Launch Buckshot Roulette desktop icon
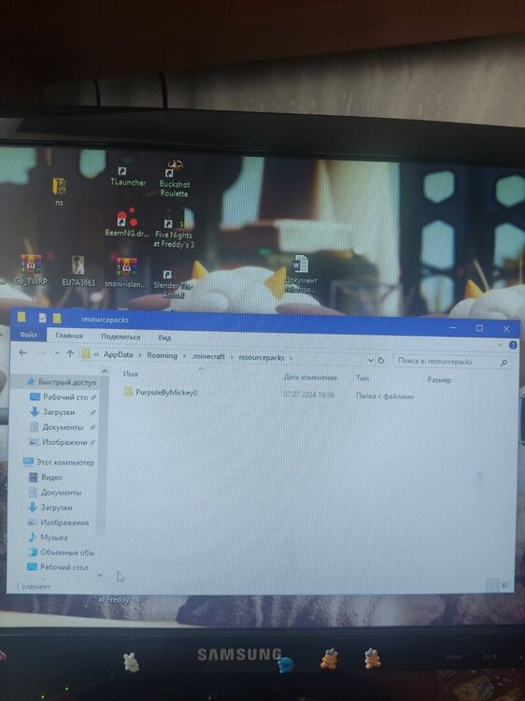 point(174,179)
